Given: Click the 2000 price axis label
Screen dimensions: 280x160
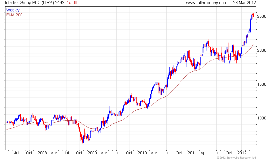Looking at the screenshot, I should 262,50.
